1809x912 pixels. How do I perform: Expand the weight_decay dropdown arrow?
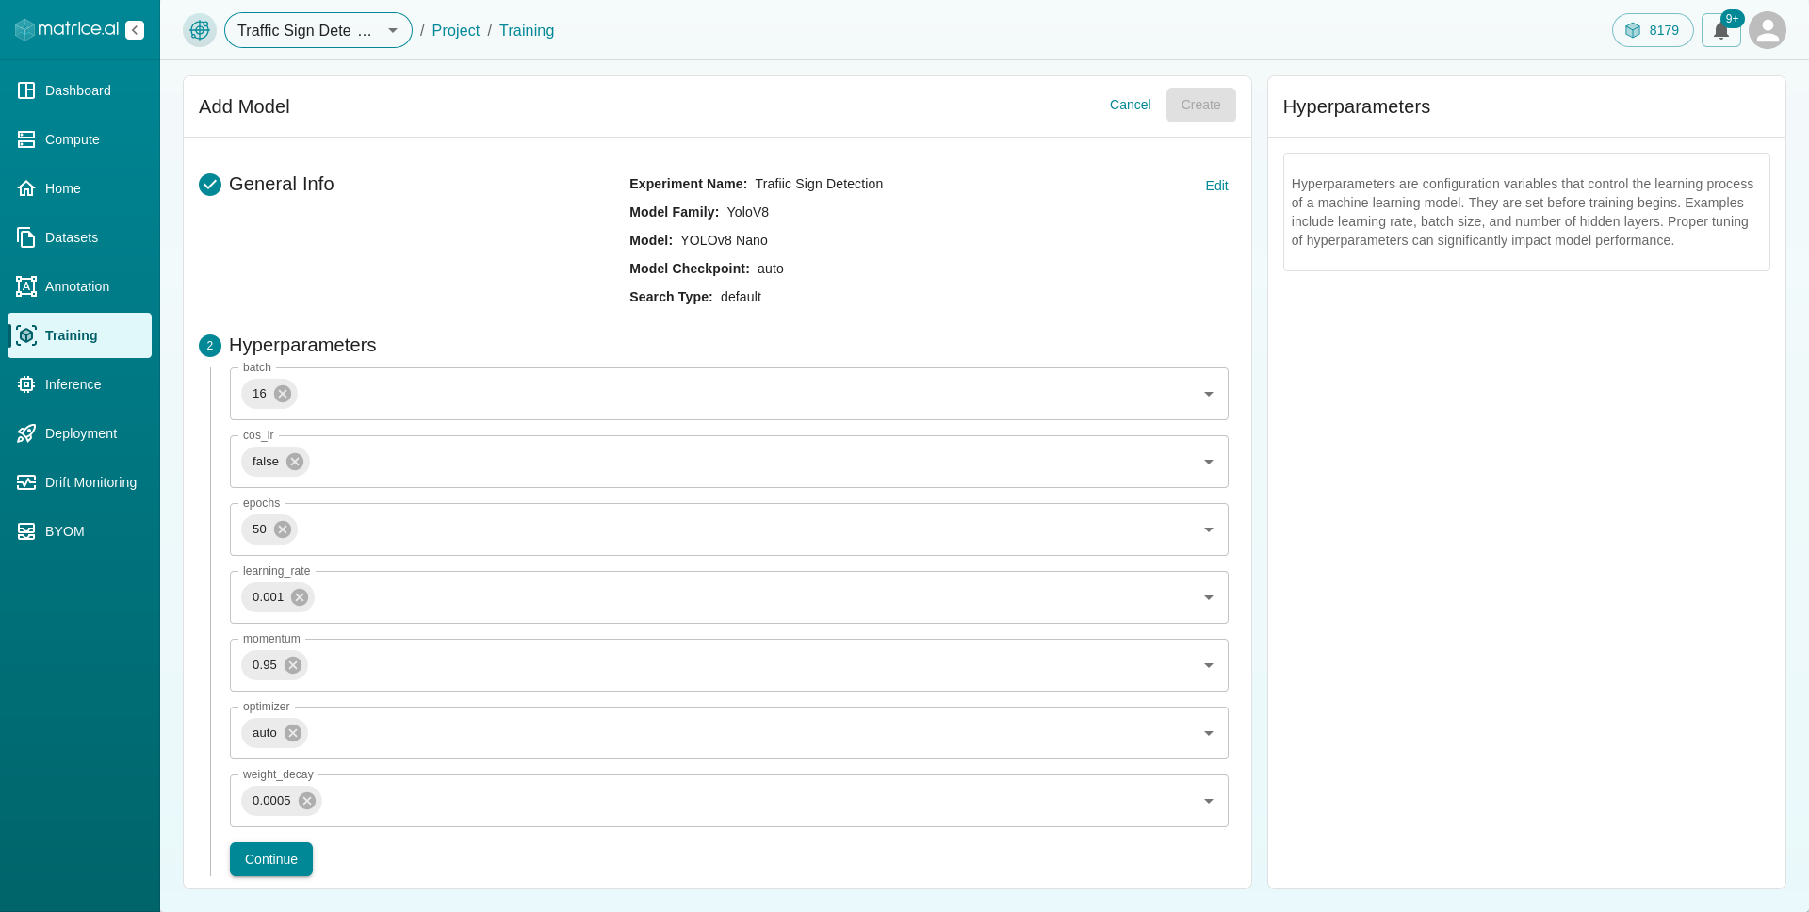click(x=1209, y=801)
